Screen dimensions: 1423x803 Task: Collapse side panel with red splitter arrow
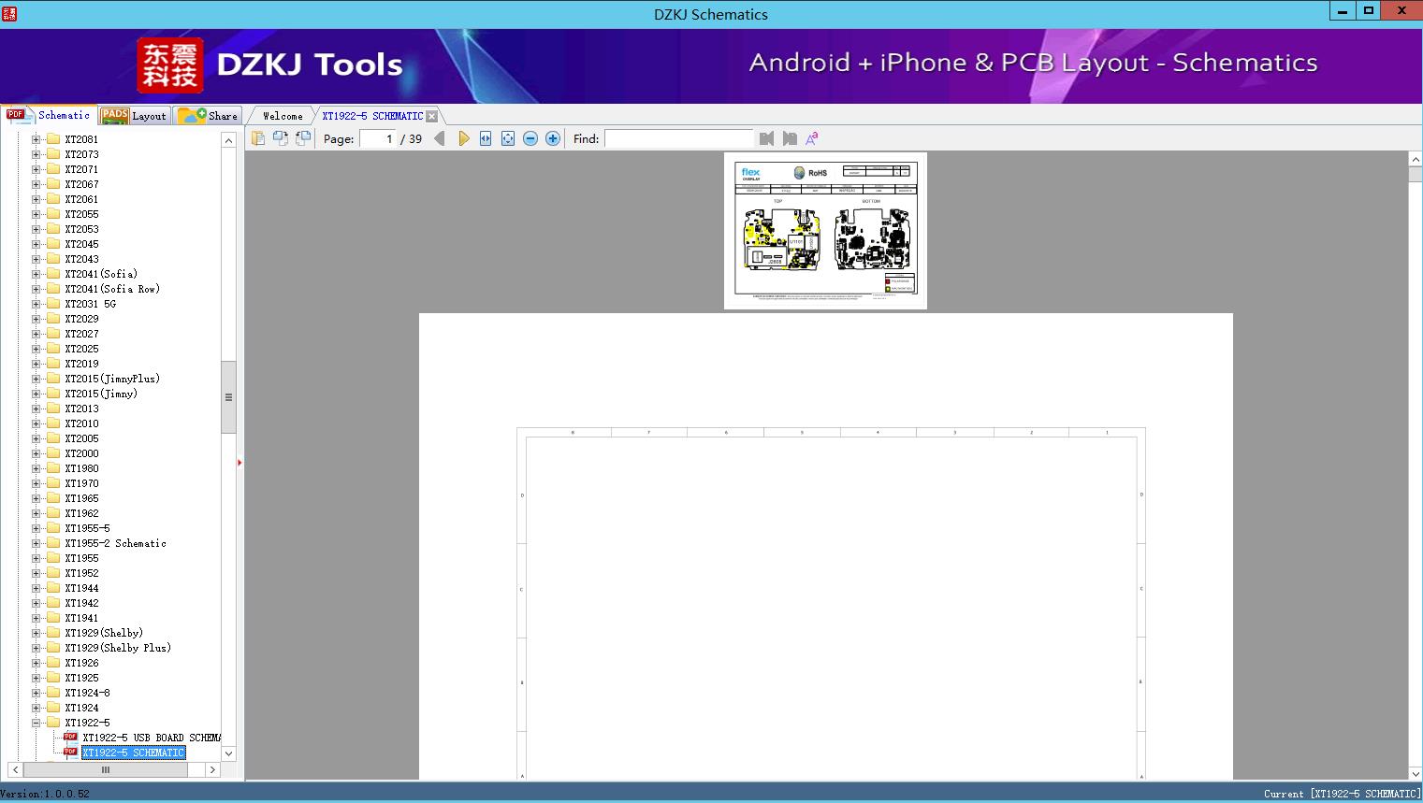point(240,463)
